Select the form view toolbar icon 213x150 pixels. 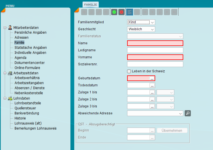pyautogui.click(x=130, y=12)
